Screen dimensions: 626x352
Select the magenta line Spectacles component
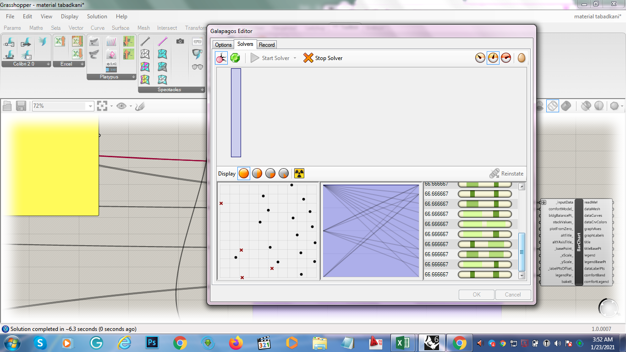coord(162,42)
